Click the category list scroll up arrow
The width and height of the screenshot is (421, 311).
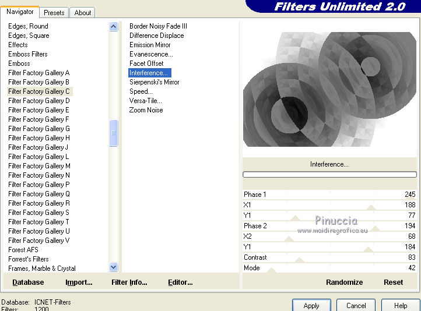tap(114, 27)
